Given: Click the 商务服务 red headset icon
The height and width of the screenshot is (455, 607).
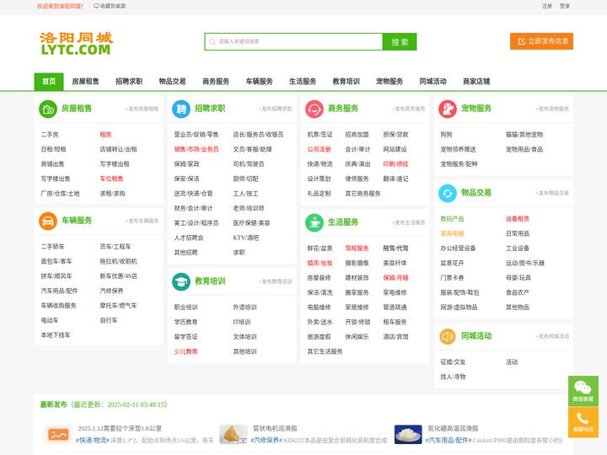Looking at the screenshot, I should 314,109.
